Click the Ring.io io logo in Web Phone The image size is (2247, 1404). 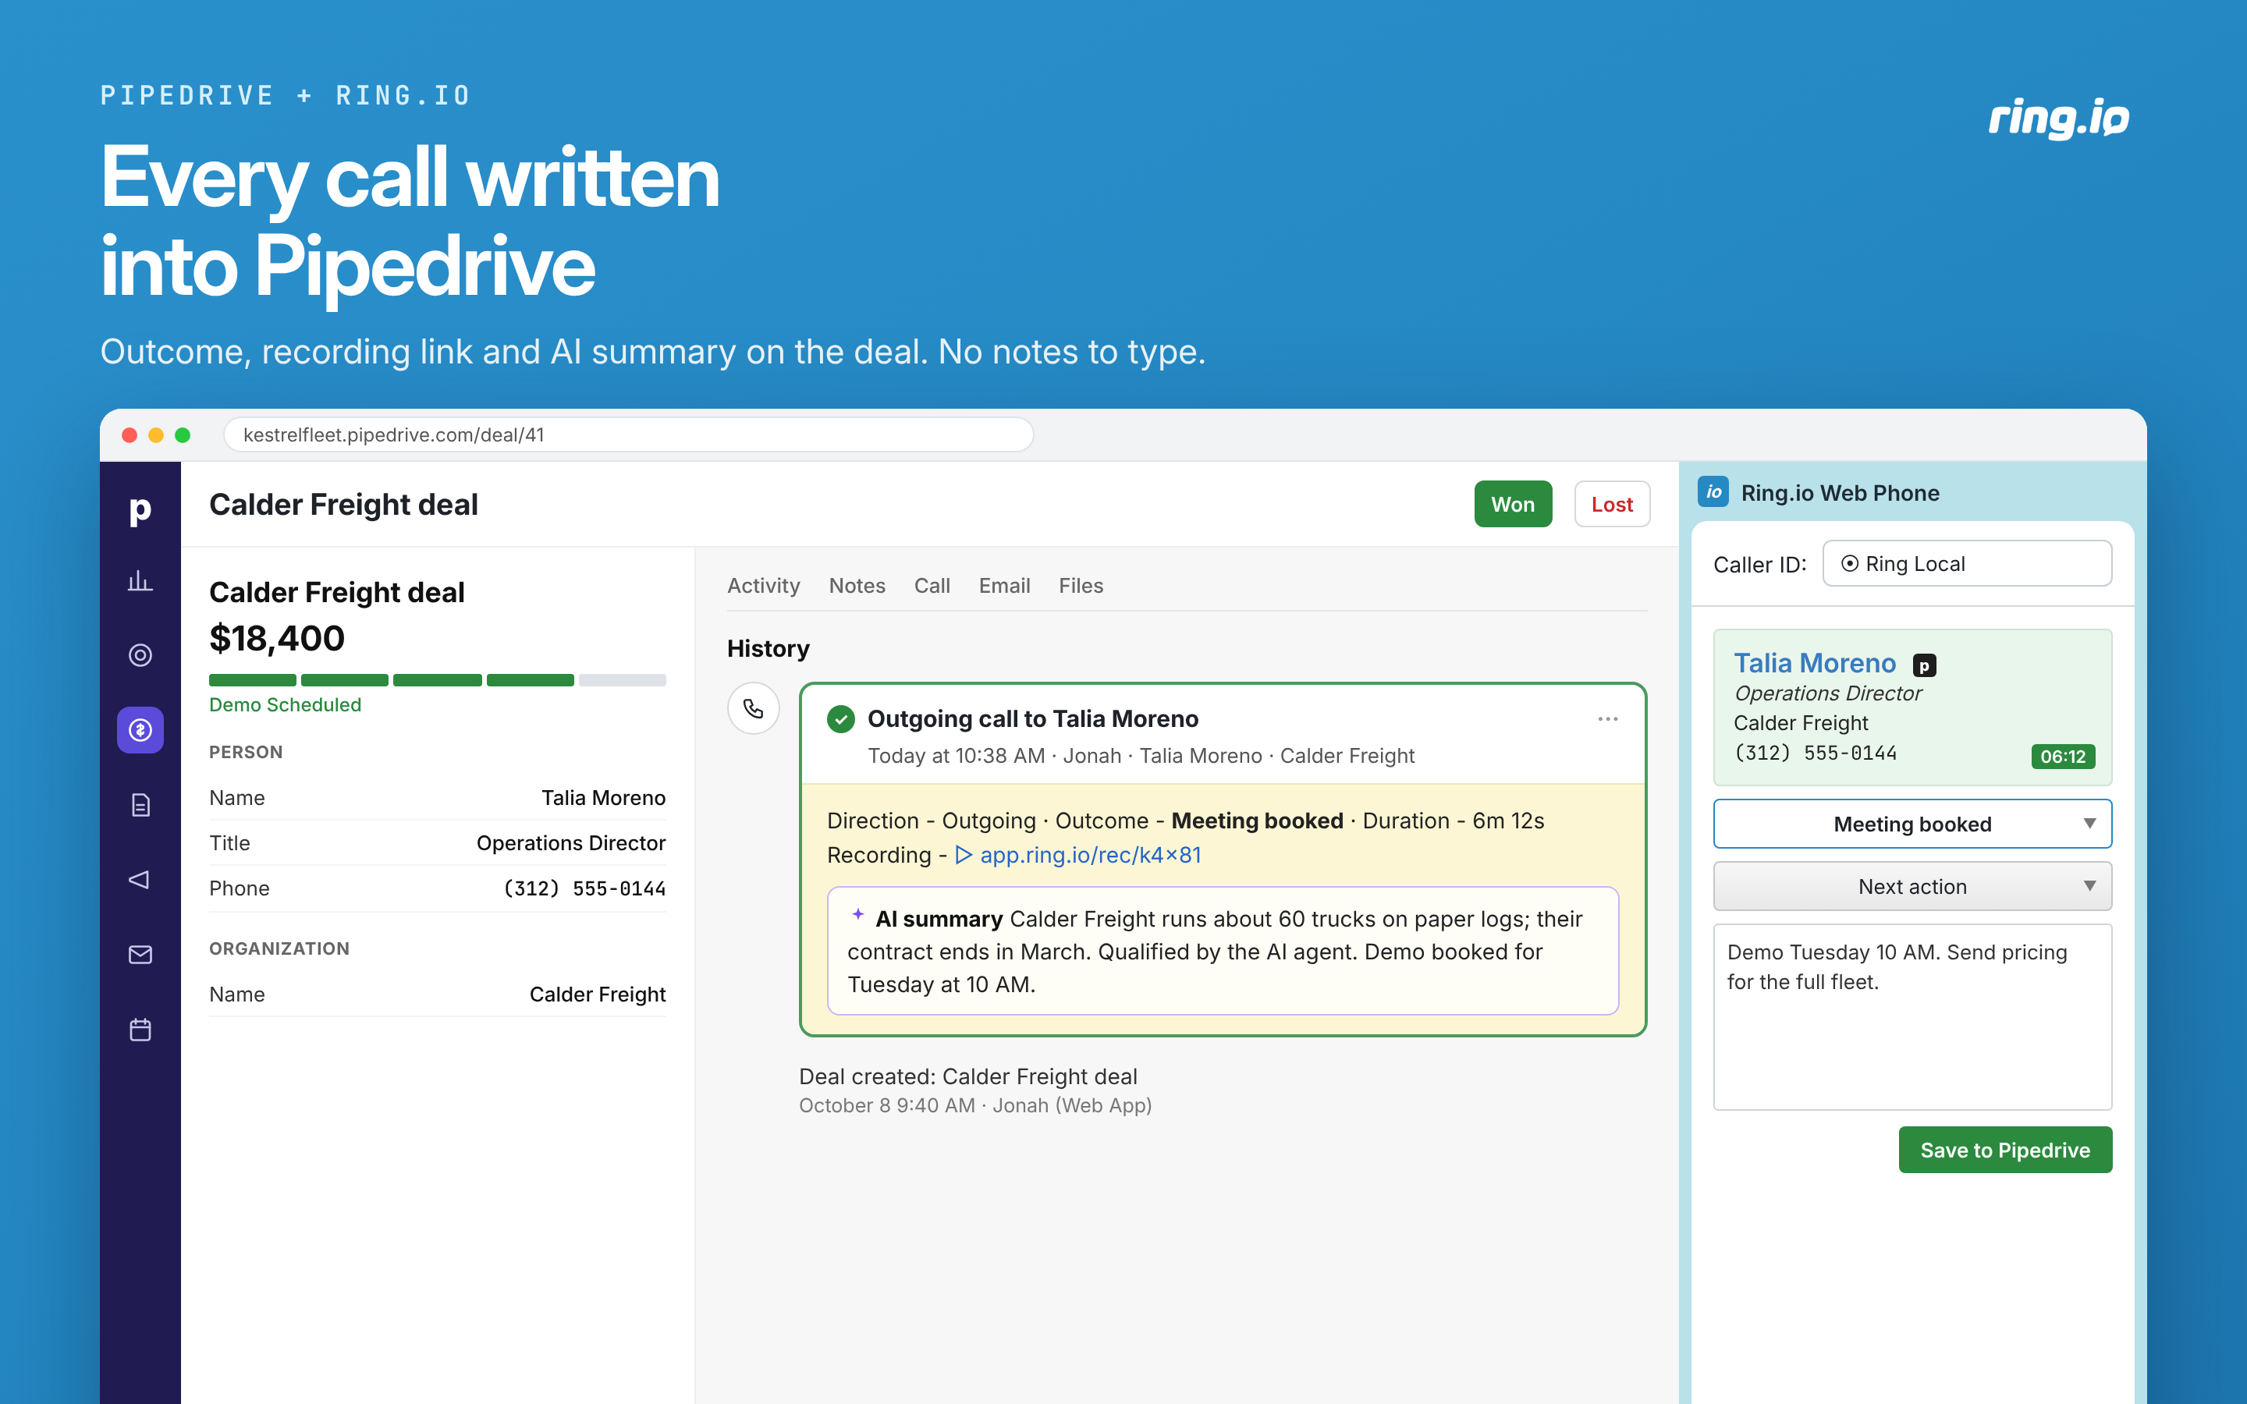point(1713,491)
